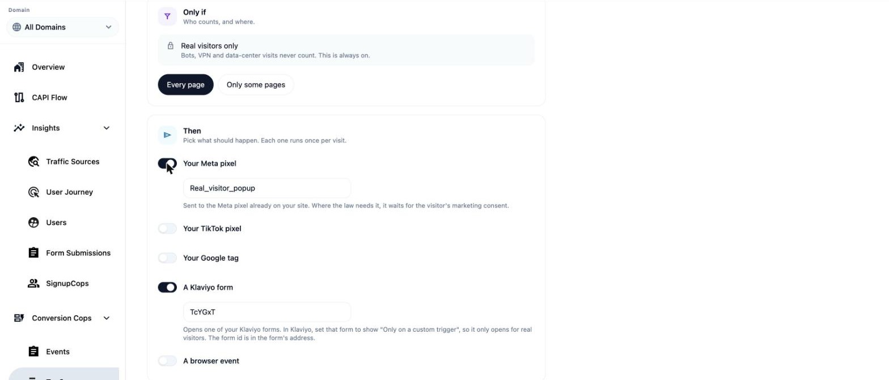The width and height of the screenshot is (889, 380).
Task: Collapse the Conversion Cops section chevron
Action: click(107, 318)
